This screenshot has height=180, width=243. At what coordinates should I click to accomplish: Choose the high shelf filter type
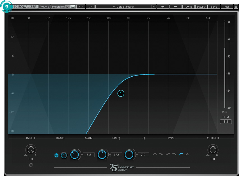[168, 154]
